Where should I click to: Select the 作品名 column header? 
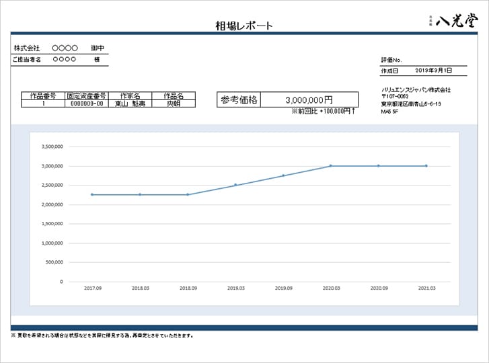174,96
